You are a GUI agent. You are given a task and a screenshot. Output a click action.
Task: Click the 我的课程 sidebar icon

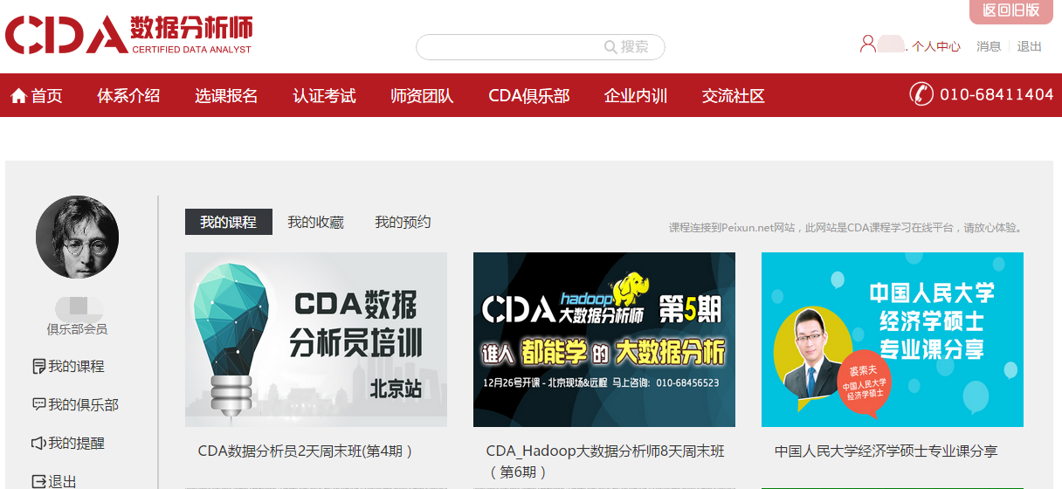click(38, 367)
